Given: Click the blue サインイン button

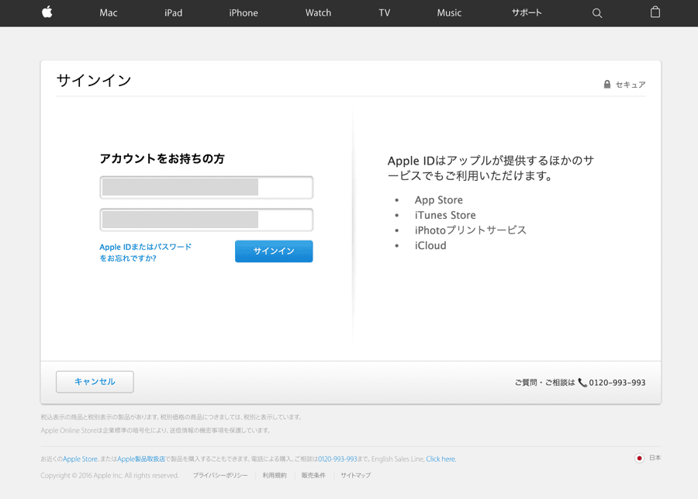Looking at the screenshot, I should [x=274, y=251].
